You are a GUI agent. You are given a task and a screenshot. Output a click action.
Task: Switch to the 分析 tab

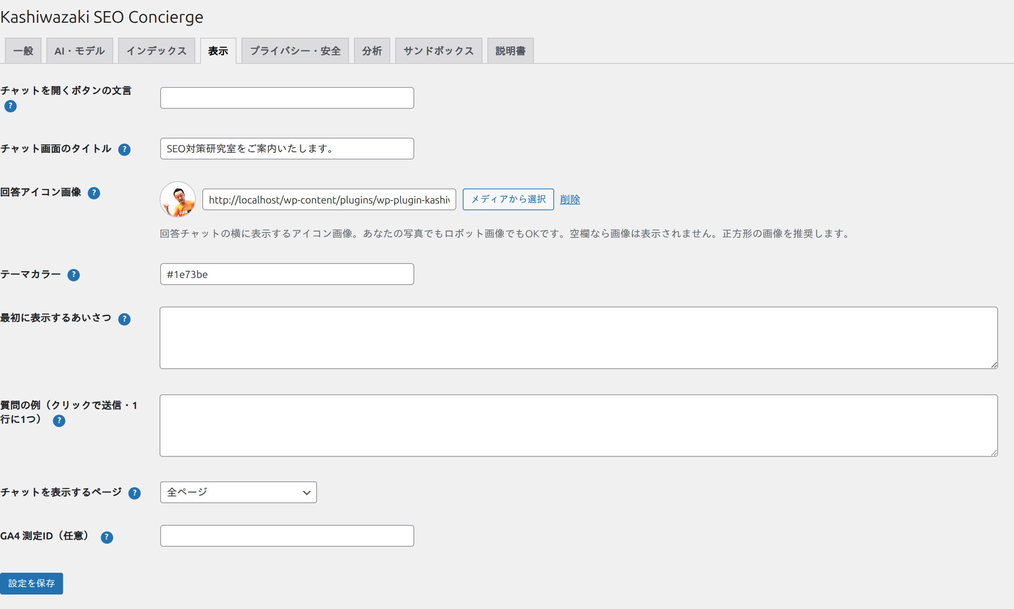click(372, 51)
